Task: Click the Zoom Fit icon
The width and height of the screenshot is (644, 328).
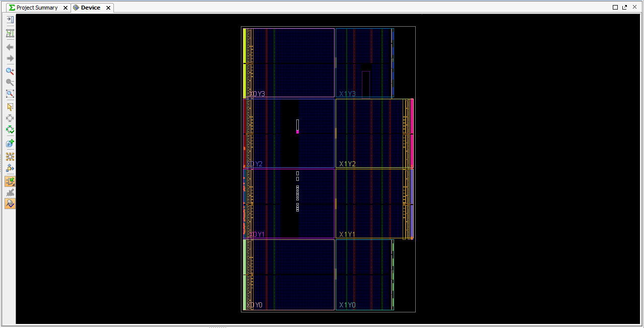Action: click(x=10, y=94)
